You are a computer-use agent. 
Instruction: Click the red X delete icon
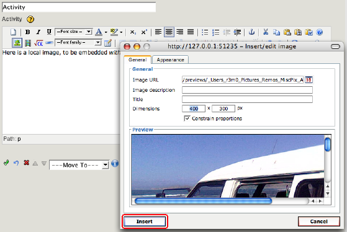tap(26, 163)
